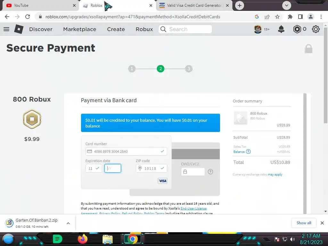
Task: Click the CVV2/CVC2 field
Action: pos(193,172)
